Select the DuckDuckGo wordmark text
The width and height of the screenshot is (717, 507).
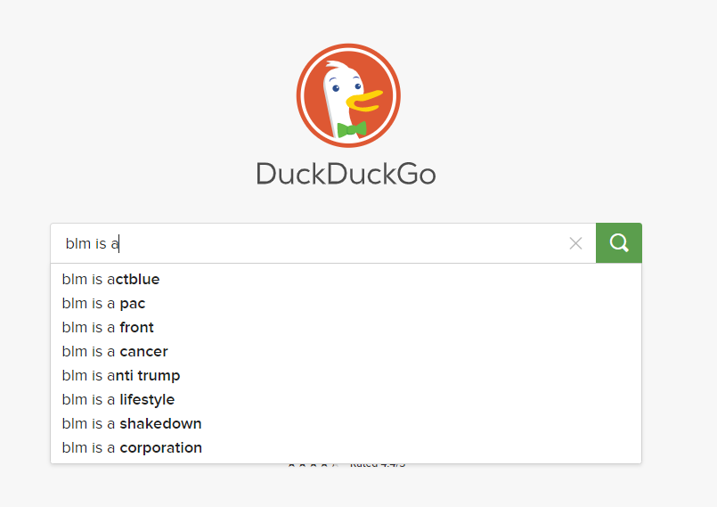point(346,173)
